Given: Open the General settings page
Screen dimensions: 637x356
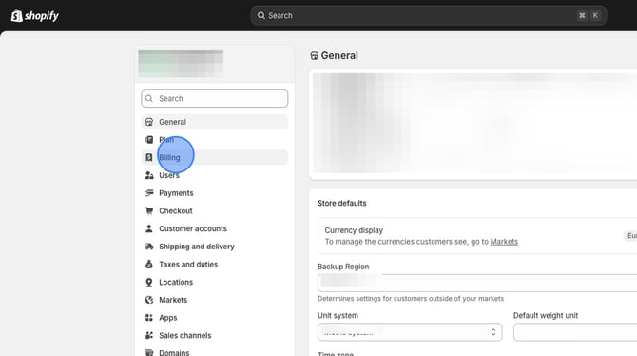Looking at the screenshot, I should [215, 122].
